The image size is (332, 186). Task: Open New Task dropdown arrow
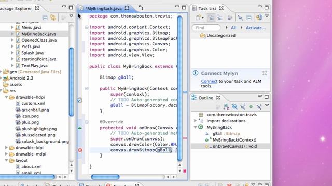203,18
